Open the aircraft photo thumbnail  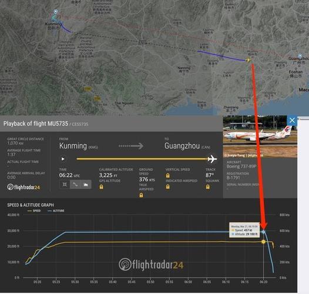click(260, 136)
